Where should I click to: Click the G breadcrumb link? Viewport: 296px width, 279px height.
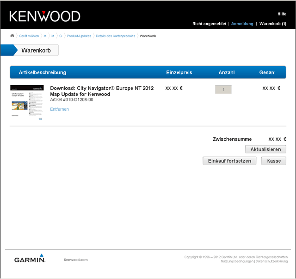tap(61, 36)
